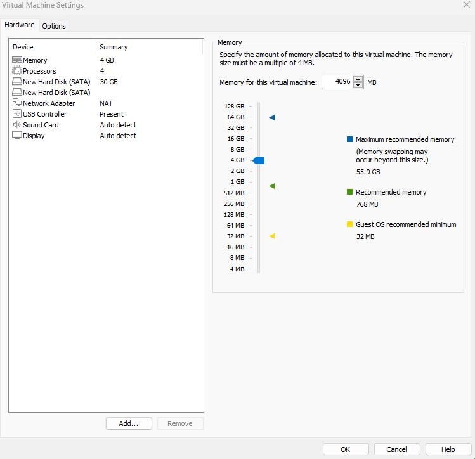
Task: Click the Display monitor icon
Action: [17, 136]
